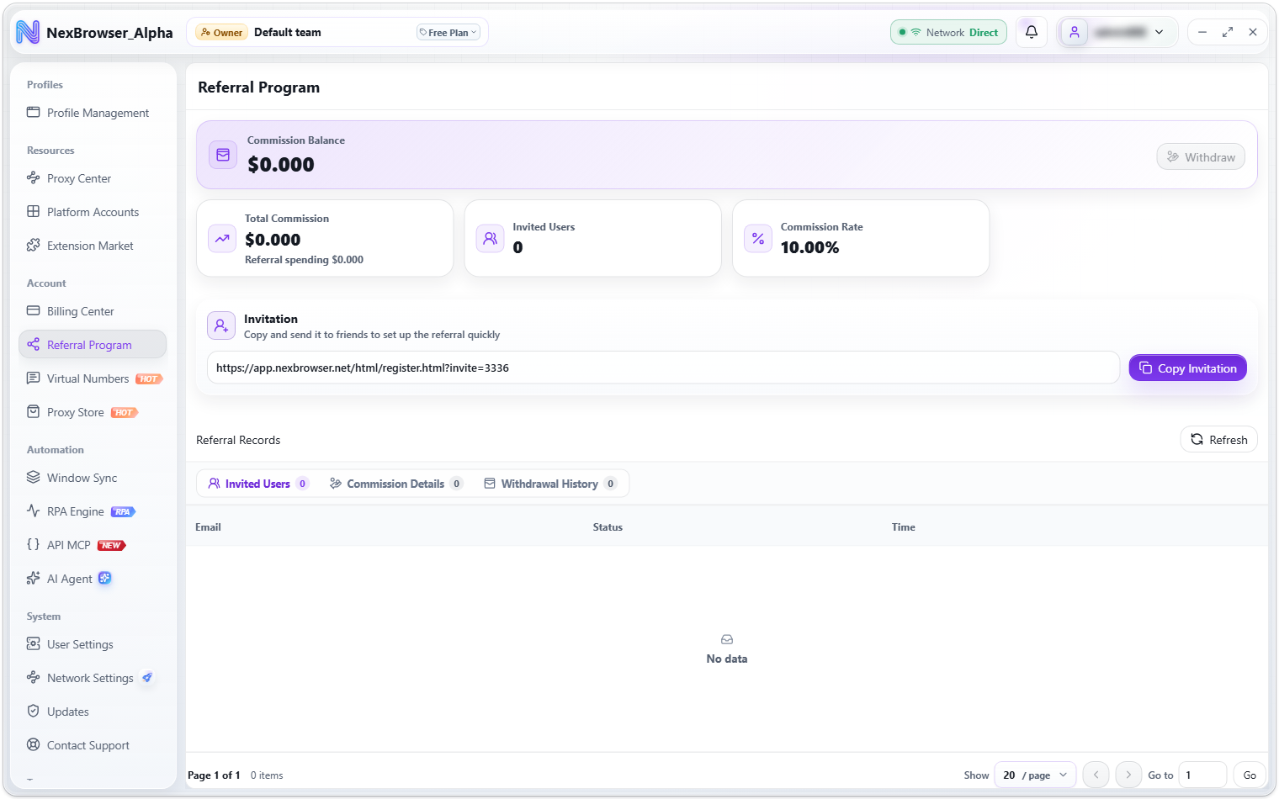Launch the RPA Engine section

[x=93, y=511]
